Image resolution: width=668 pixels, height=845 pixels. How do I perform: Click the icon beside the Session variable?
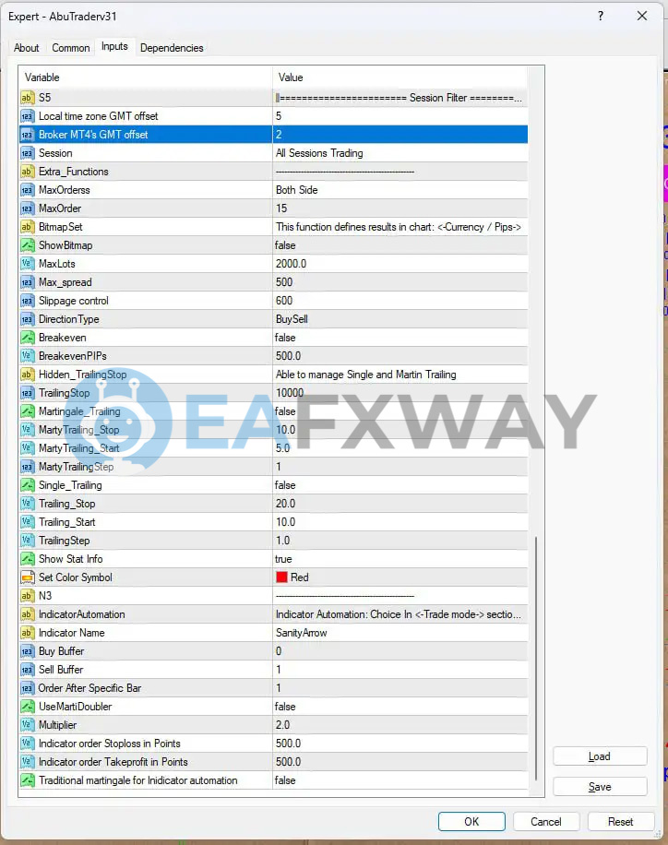tap(27, 153)
